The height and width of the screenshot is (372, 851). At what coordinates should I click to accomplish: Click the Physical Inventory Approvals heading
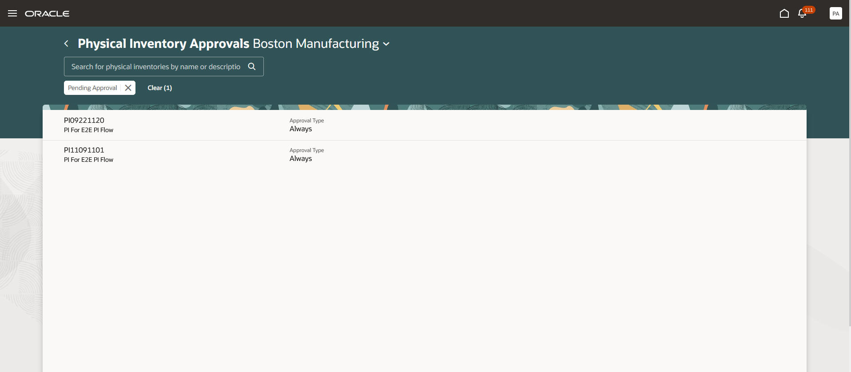click(x=163, y=43)
